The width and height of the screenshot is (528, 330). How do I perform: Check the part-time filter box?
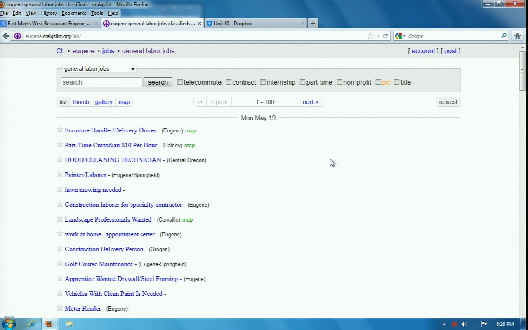[302, 82]
